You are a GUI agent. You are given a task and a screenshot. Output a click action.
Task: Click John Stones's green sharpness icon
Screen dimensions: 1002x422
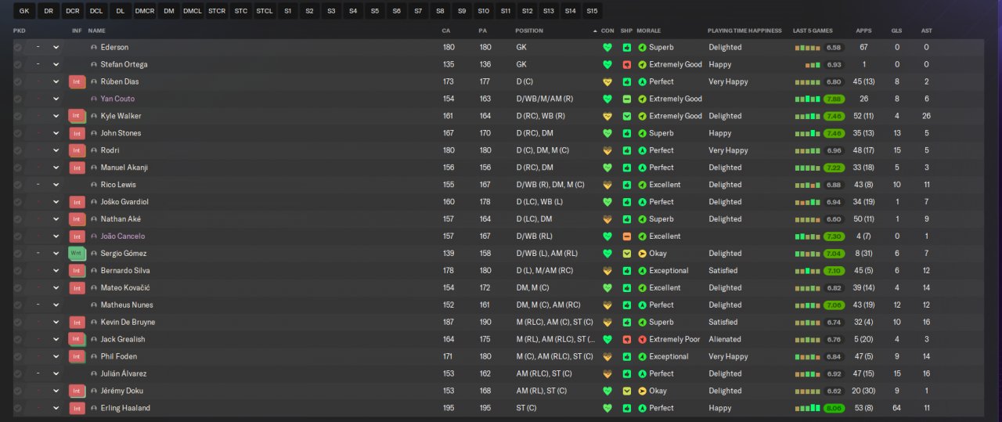coord(626,133)
